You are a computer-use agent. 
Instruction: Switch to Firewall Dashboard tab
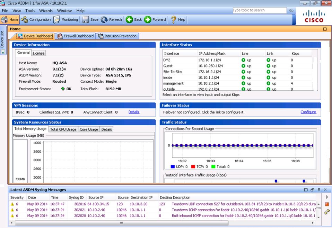[75, 36]
